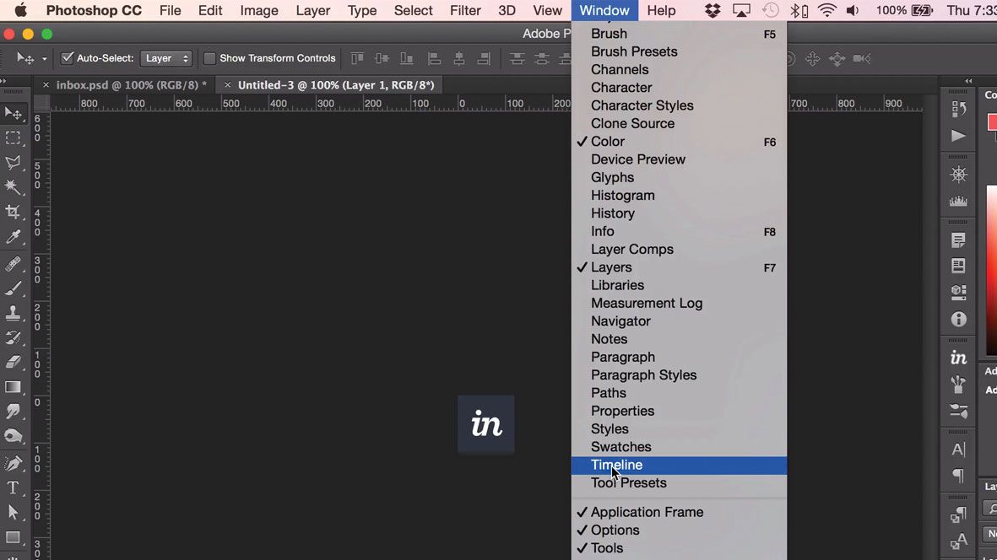Select the Move tool

click(x=13, y=115)
